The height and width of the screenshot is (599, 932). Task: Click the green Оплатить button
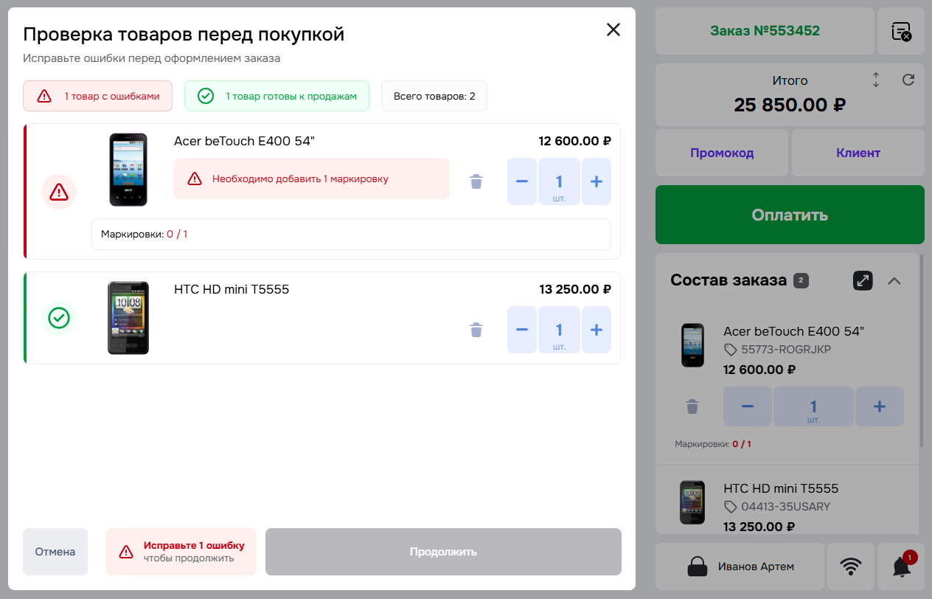[790, 215]
